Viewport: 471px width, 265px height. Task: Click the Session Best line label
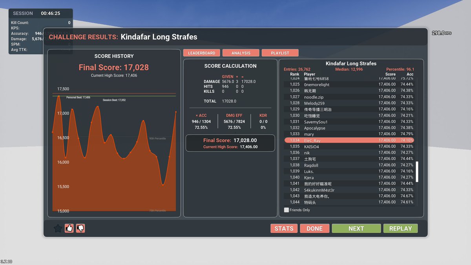(x=114, y=100)
